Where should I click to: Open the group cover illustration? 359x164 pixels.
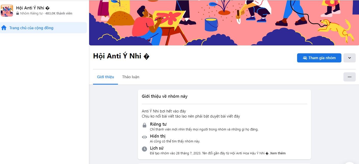click(x=224, y=23)
